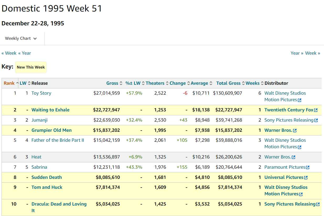This screenshot has height=216, width=324.
Task: Open Waiting to Exhale release link
Action: click(50, 110)
